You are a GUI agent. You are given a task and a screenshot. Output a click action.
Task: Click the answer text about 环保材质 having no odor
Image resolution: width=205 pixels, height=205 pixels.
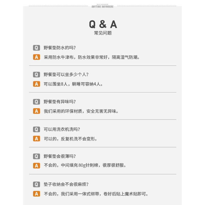point(81,111)
